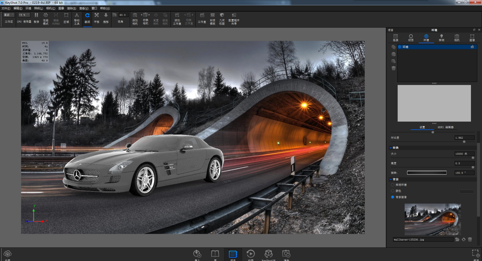Select the 平移 (pan) camera tool
482x261 pixels.
(x=97, y=15)
